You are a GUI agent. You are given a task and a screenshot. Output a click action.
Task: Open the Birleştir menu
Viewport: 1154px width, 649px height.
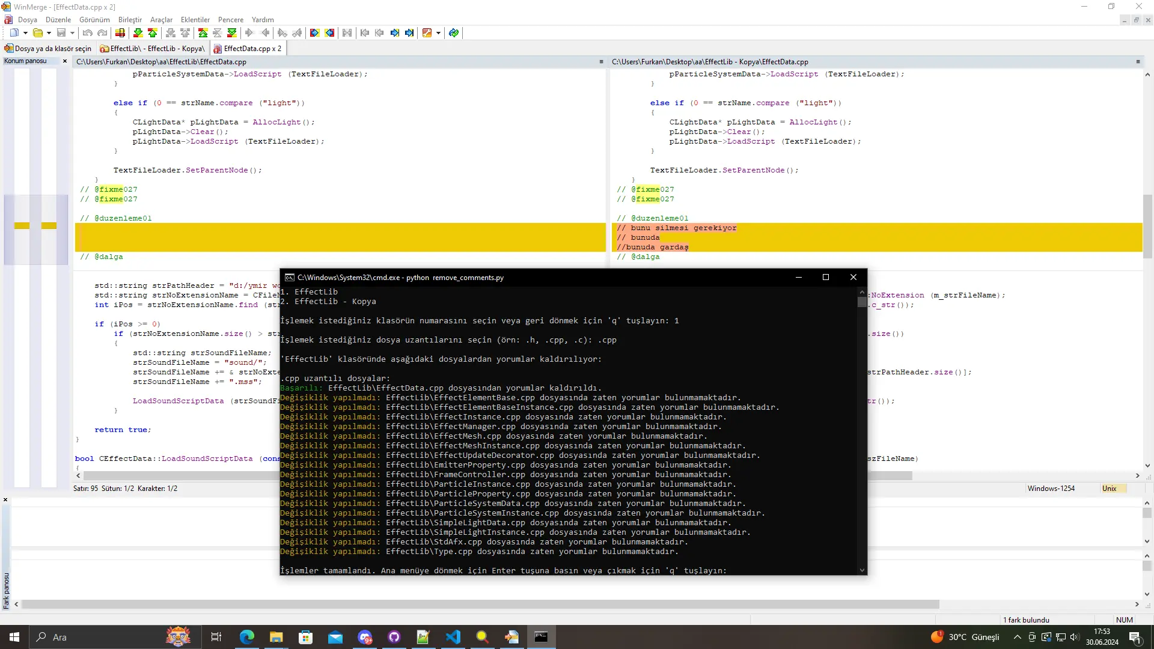(x=130, y=20)
